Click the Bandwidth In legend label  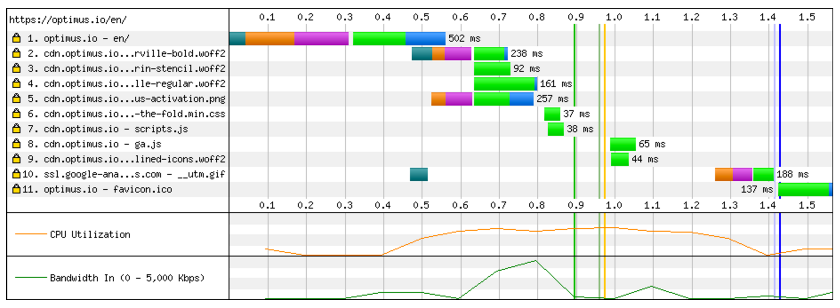point(127,278)
